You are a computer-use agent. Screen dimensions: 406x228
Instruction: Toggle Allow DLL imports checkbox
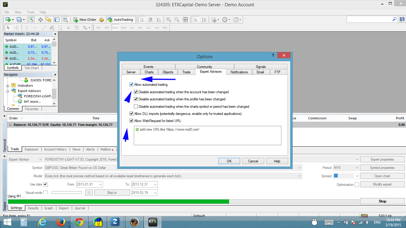click(131, 113)
